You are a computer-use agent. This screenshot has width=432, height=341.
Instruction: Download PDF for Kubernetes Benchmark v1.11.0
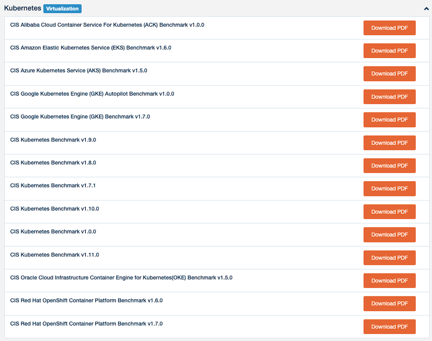click(389, 258)
